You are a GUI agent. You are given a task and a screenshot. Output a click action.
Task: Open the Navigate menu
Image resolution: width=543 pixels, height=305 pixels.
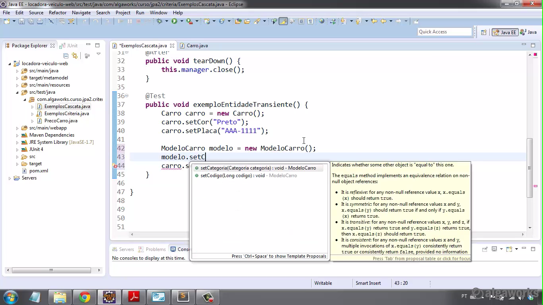(81, 12)
